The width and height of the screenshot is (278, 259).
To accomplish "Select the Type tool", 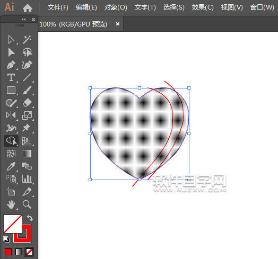I will point(11,77).
